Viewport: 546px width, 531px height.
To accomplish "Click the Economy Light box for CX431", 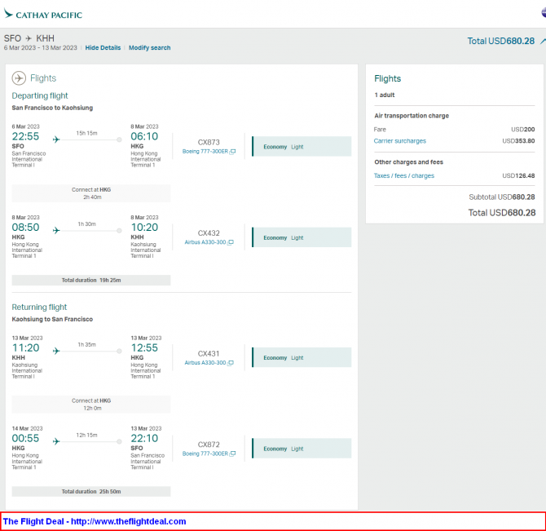I will (302, 357).
